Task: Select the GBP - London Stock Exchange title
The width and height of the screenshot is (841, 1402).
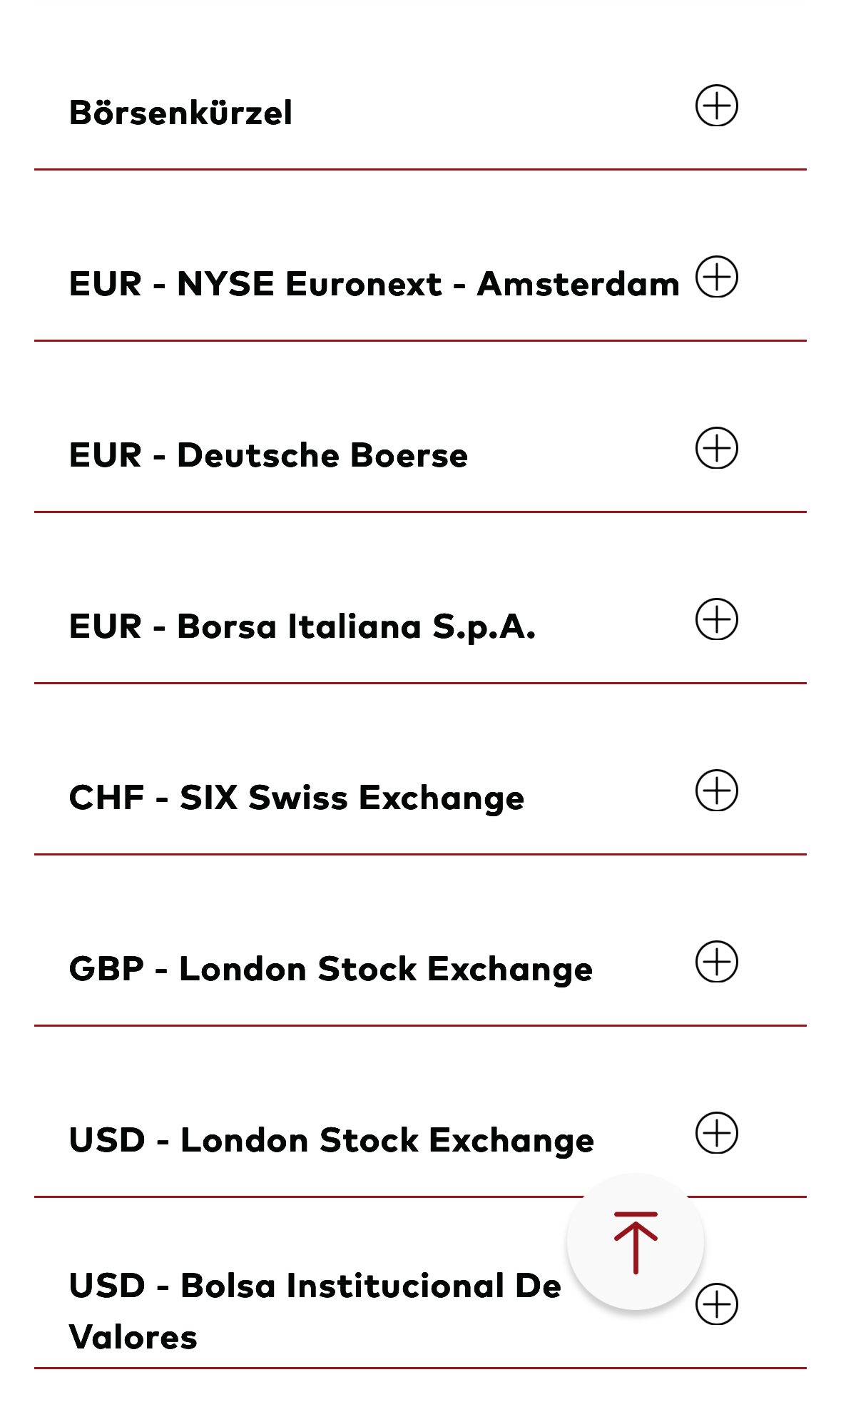Action: (330, 969)
